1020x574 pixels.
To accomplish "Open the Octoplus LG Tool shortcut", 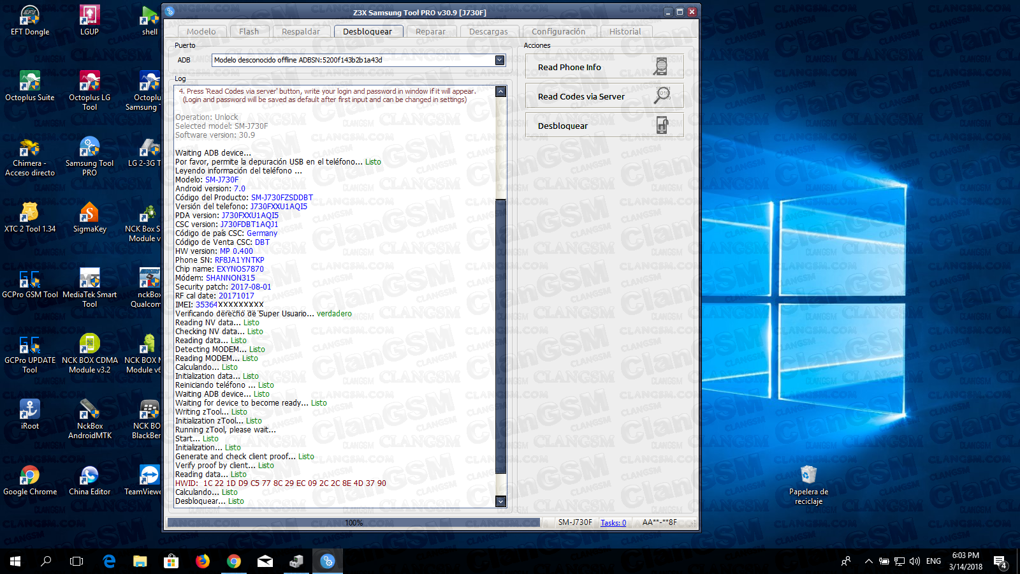I will click(x=89, y=91).
